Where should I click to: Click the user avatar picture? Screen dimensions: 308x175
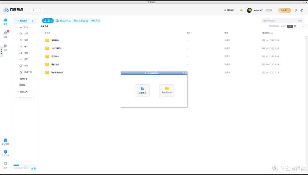250,10
